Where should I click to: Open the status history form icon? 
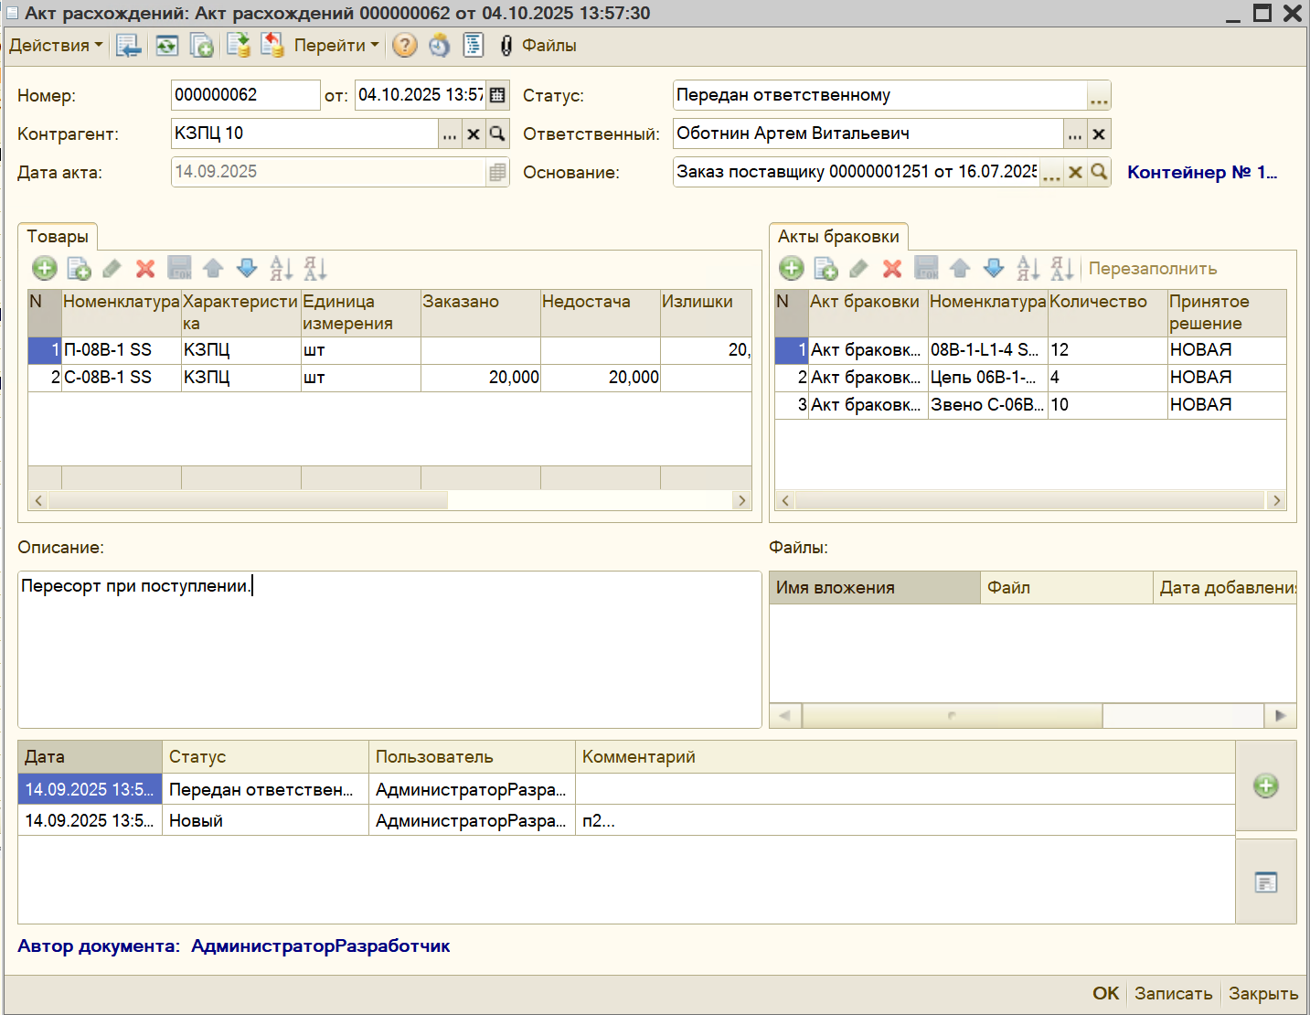point(1266,882)
